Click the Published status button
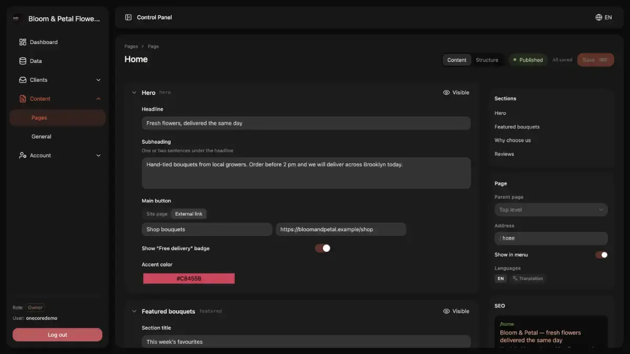The height and width of the screenshot is (354, 630). [x=528, y=60]
